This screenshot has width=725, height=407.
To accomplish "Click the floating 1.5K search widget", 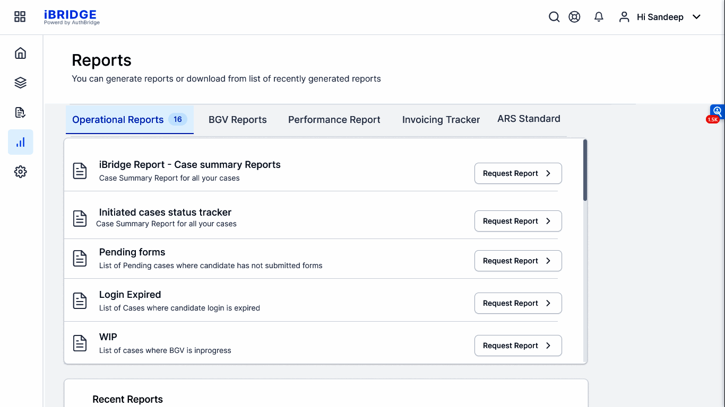I will coord(717,112).
